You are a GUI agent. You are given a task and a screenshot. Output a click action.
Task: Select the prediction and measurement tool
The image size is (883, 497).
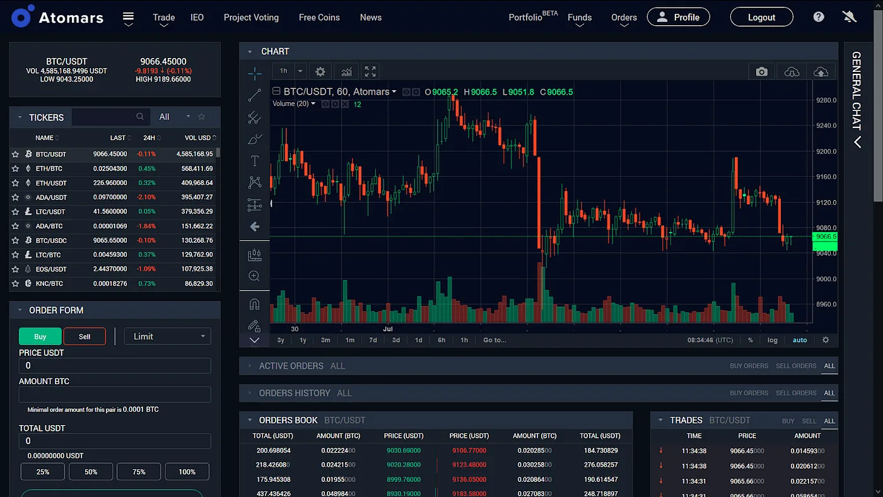254,204
